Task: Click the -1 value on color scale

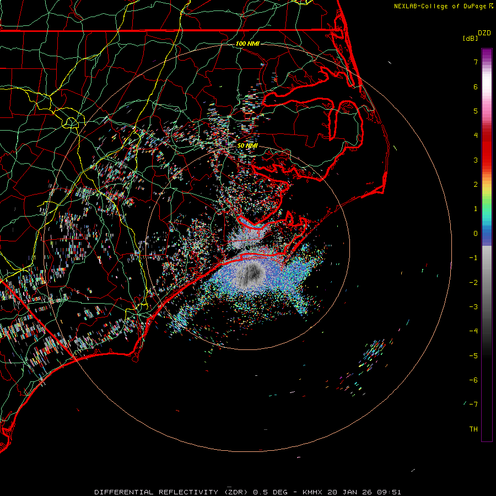Action: tap(473, 258)
